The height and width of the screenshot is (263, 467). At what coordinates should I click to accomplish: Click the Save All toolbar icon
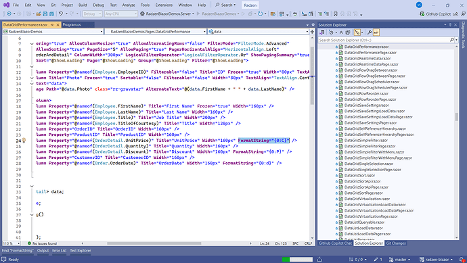[51, 14]
